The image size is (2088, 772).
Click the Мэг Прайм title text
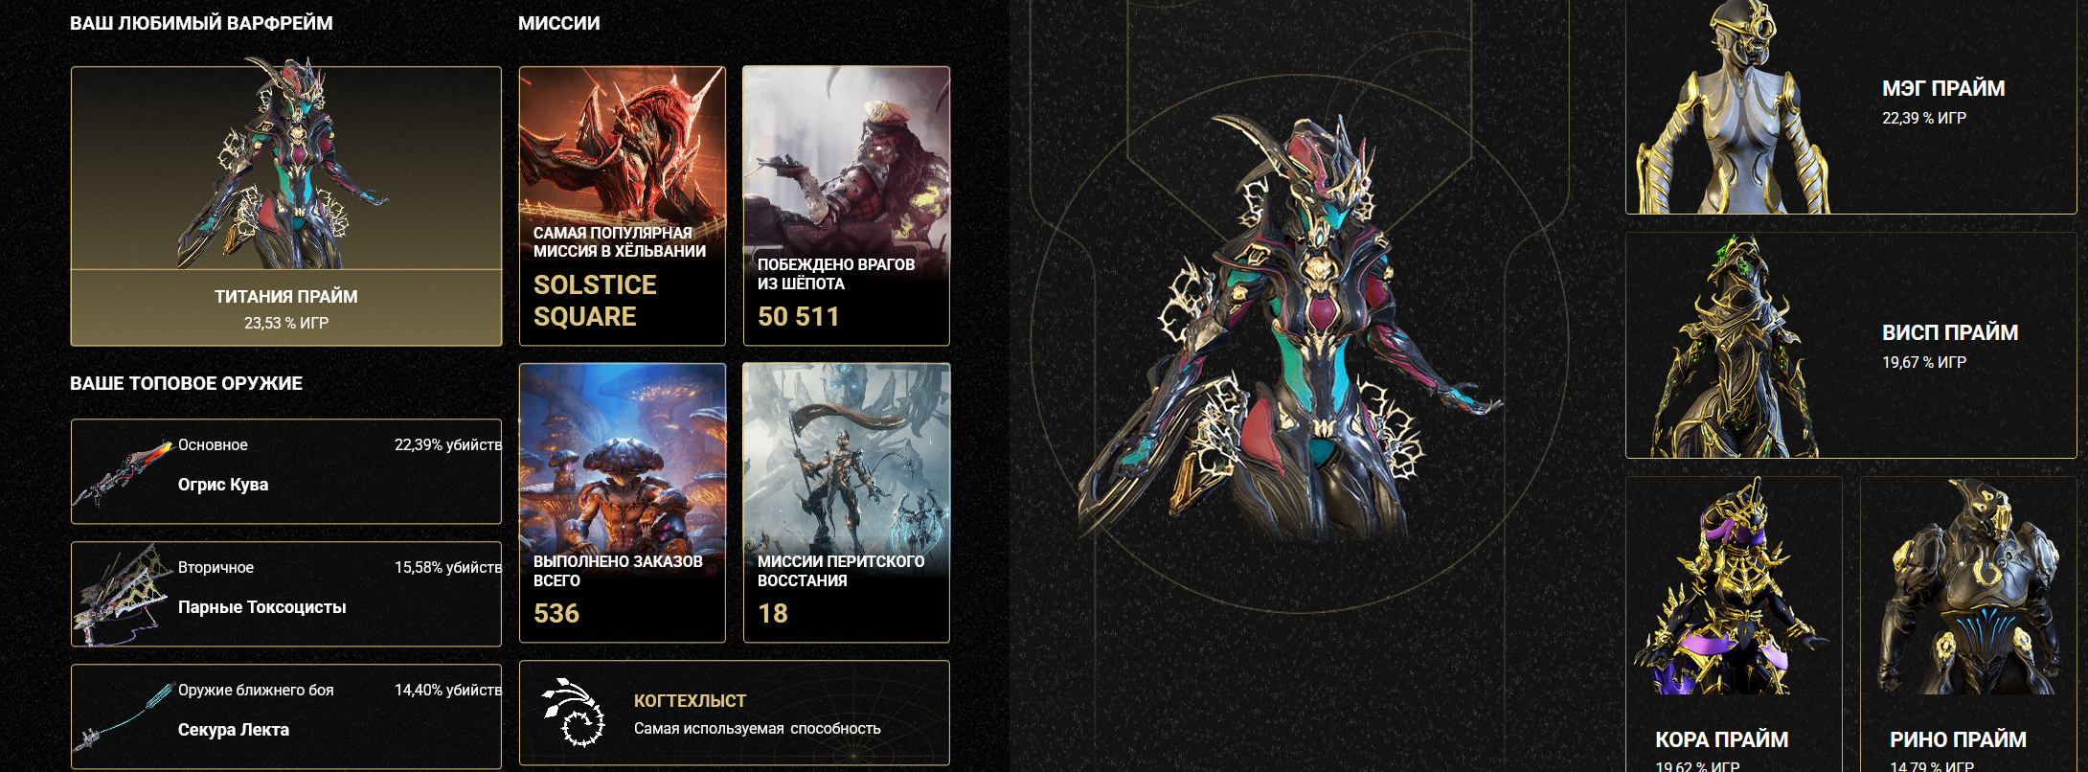pyautogui.click(x=1943, y=88)
